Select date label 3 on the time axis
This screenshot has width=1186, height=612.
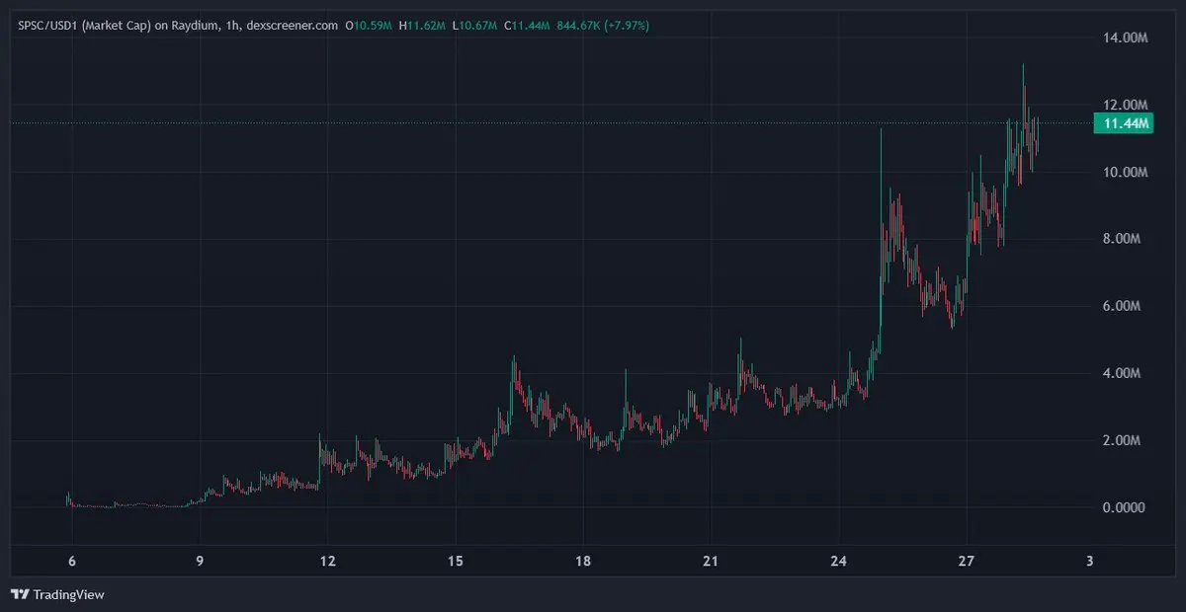click(x=1089, y=562)
